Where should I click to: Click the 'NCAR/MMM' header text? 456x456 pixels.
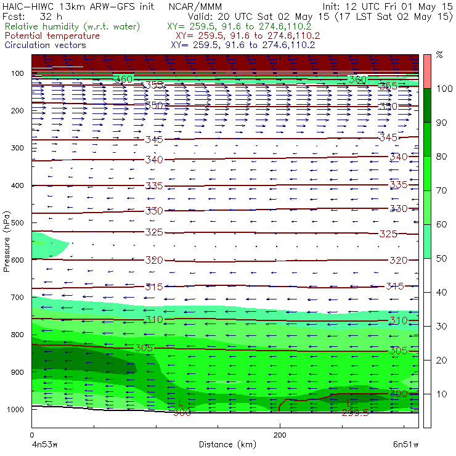(x=195, y=7)
